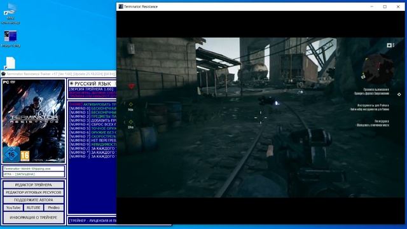Maximize the Terminator: Resistance window
Viewport: 407px width, 229px height.
coord(385,6)
